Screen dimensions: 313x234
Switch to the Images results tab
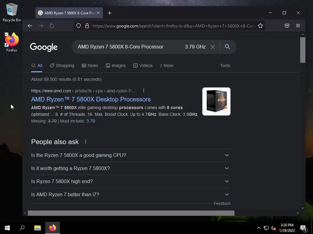click(116, 66)
